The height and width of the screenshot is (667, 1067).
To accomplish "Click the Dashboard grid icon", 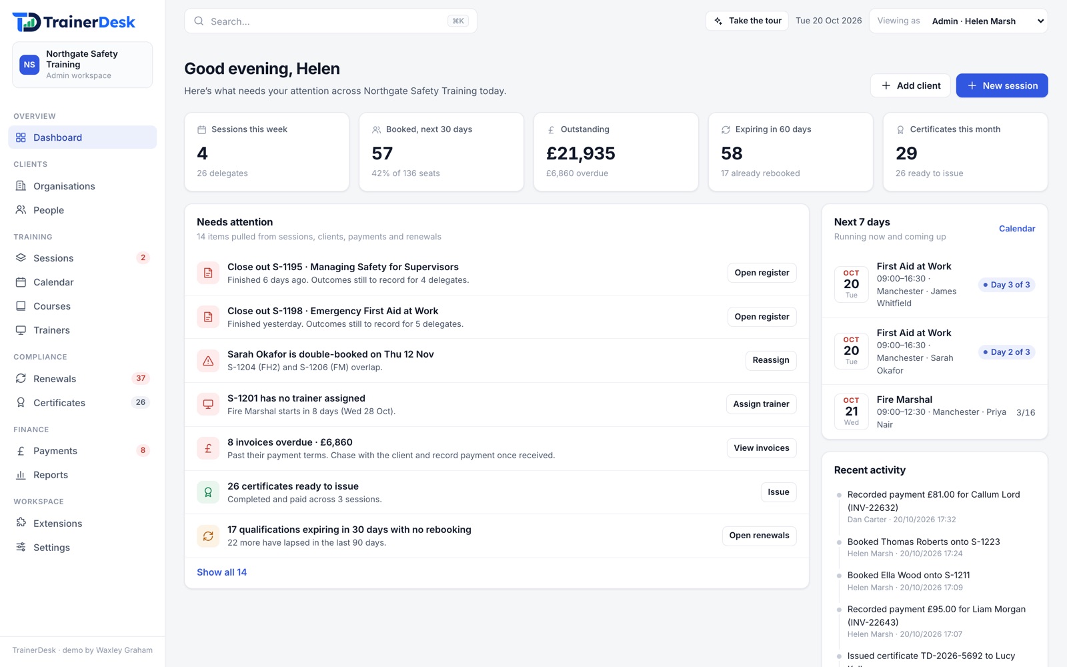I will click(x=21, y=137).
